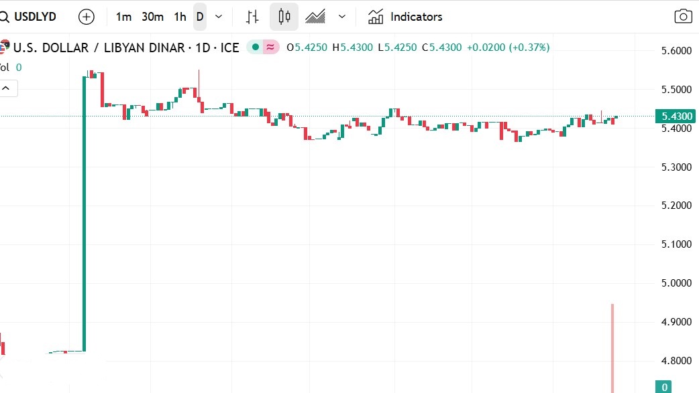This screenshot has width=699, height=393.
Task: Expand the chart style dropdown arrow
Action: coord(342,17)
